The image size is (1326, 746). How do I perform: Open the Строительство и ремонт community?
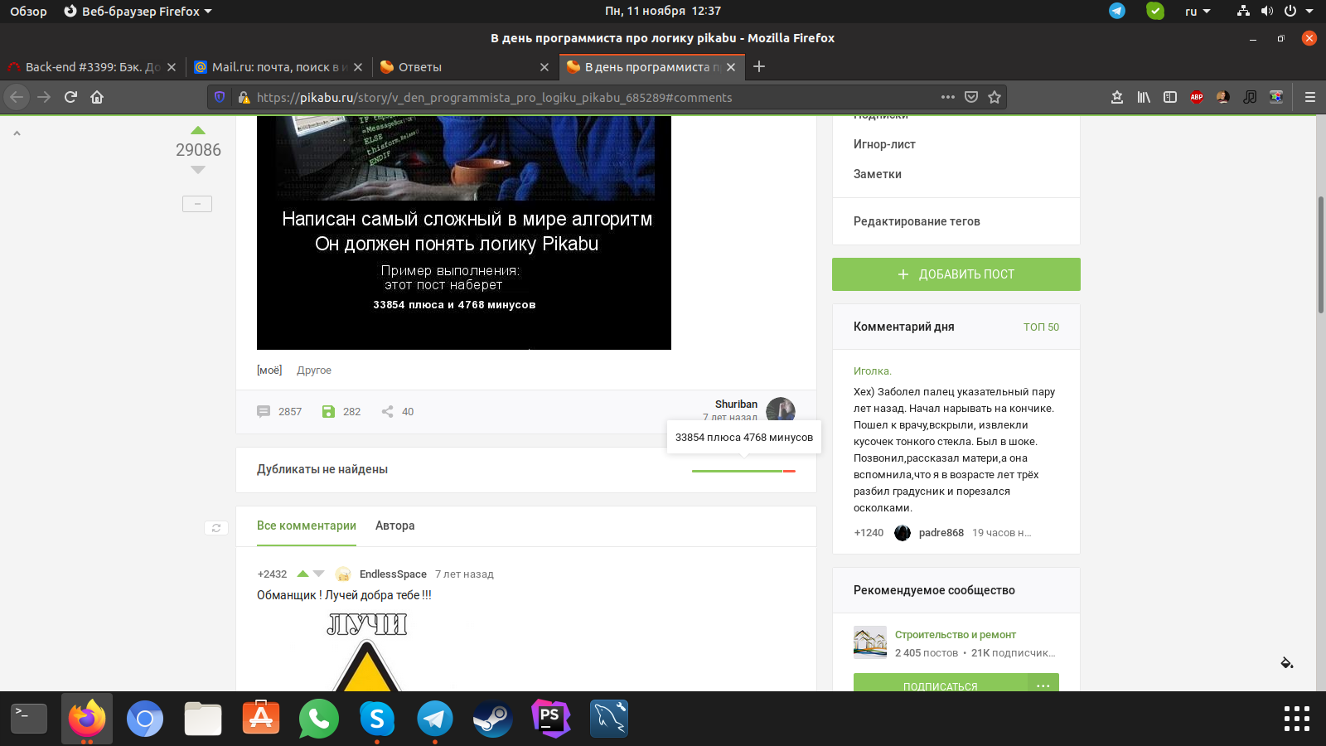(x=955, y=634)
